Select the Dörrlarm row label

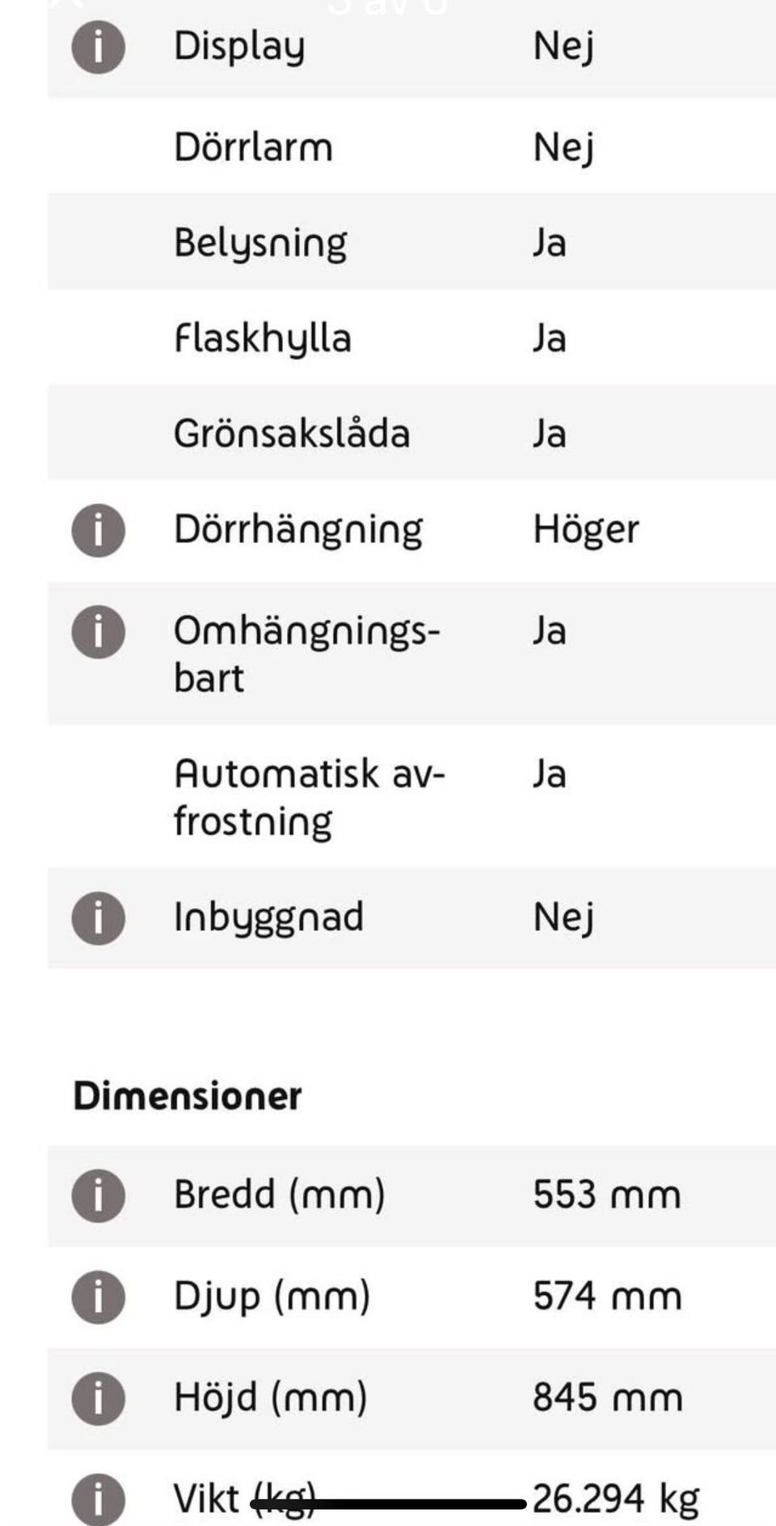pos(253,147)
